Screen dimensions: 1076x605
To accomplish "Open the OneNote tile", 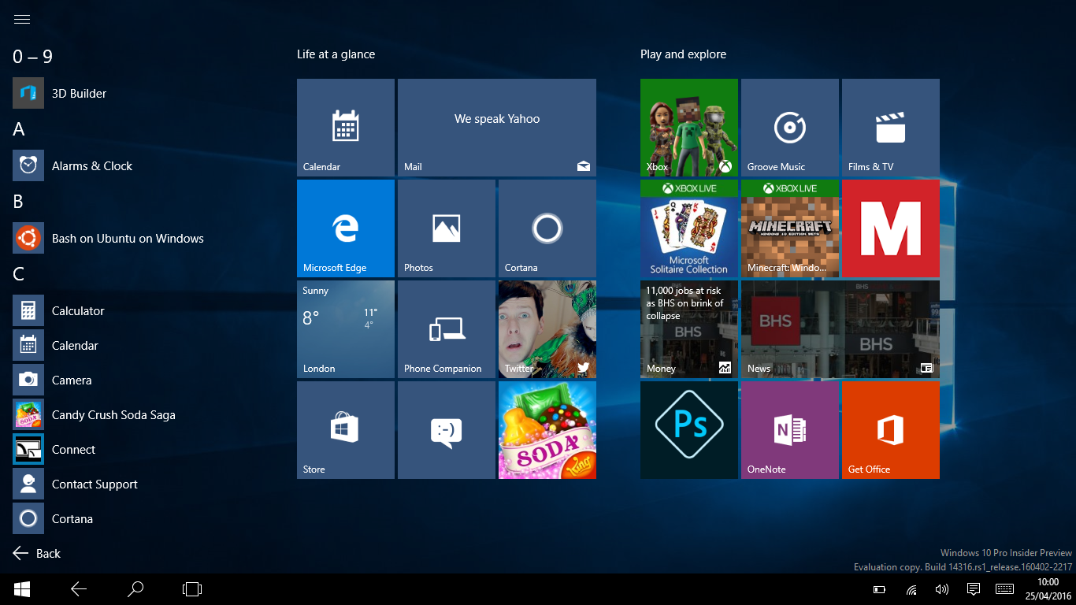I will (x=789, y=430).
